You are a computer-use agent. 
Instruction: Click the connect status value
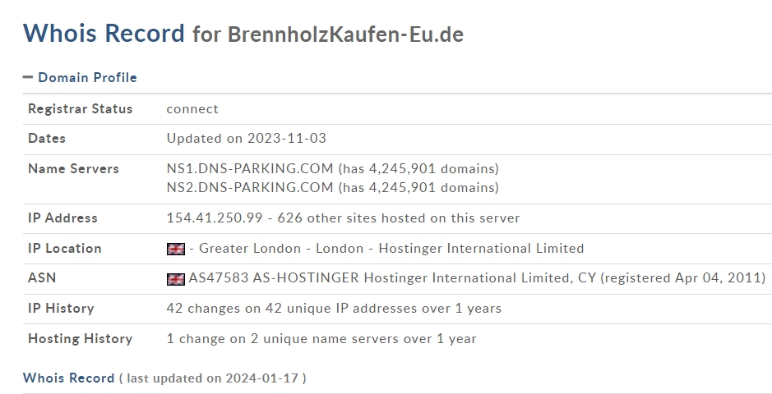(x=192, y=109)
